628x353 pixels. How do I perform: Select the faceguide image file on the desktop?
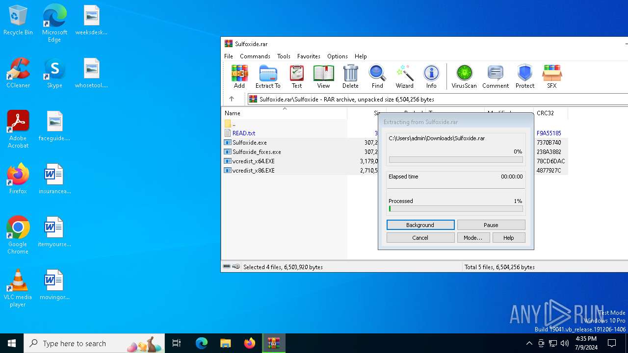tap(54, 126)
